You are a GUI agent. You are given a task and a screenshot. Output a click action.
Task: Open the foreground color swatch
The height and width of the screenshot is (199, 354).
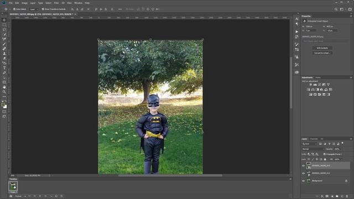click(3, 105)
